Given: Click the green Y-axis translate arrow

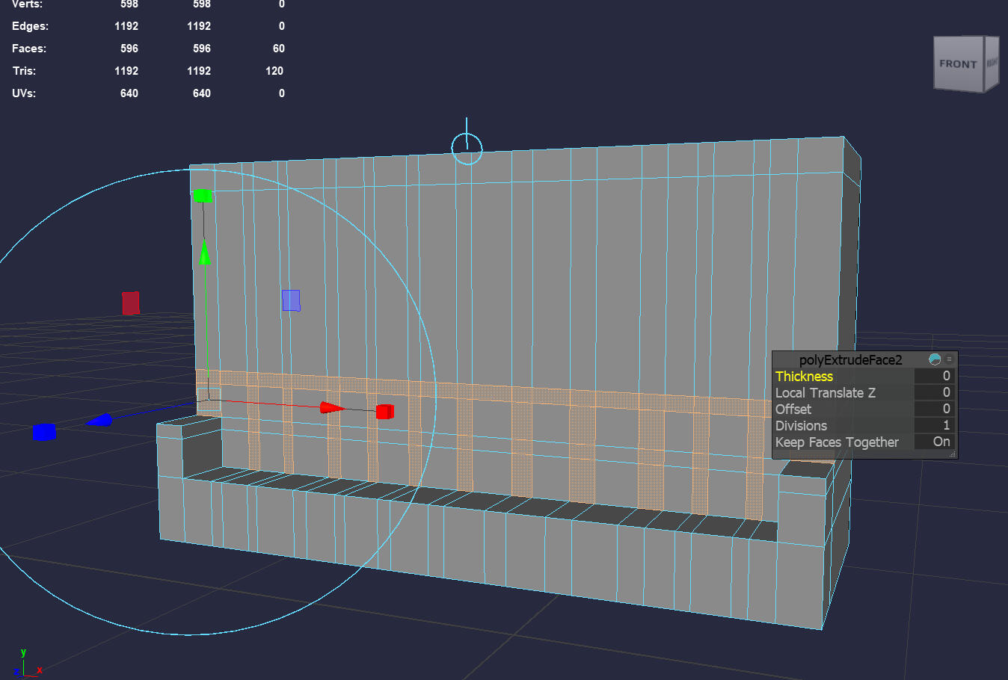Looking at the screenshot, I should point(204,253).
